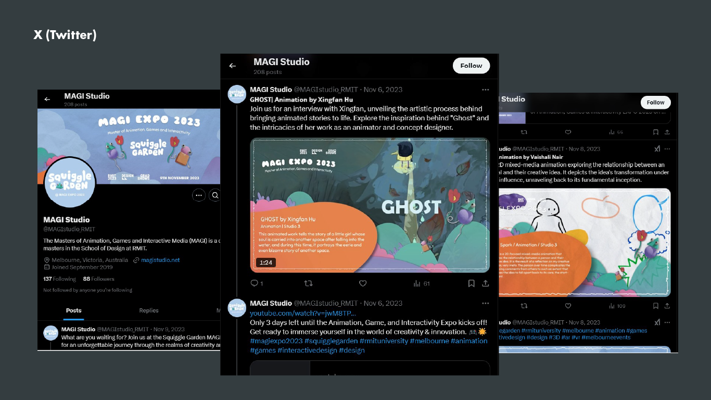
Task: View analytics showing 61 views
Action: click(x=422, y=283)
